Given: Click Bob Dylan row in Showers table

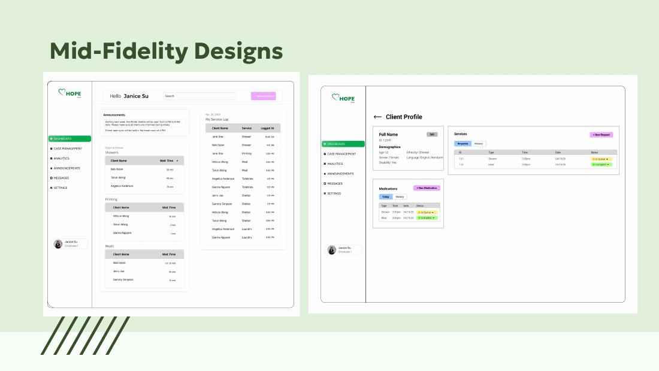Looking at the screenshot, I should (144, 169).
